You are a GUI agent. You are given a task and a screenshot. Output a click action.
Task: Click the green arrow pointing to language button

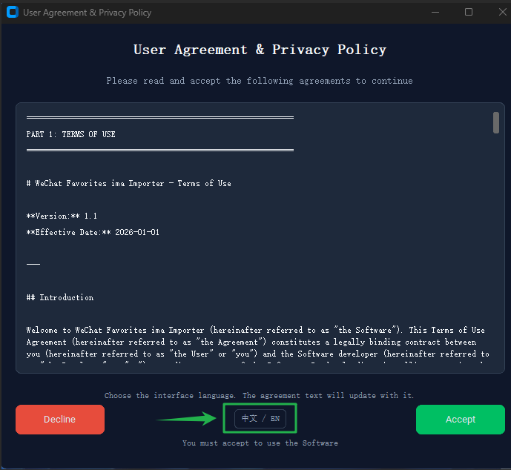[x=186, y=419]
